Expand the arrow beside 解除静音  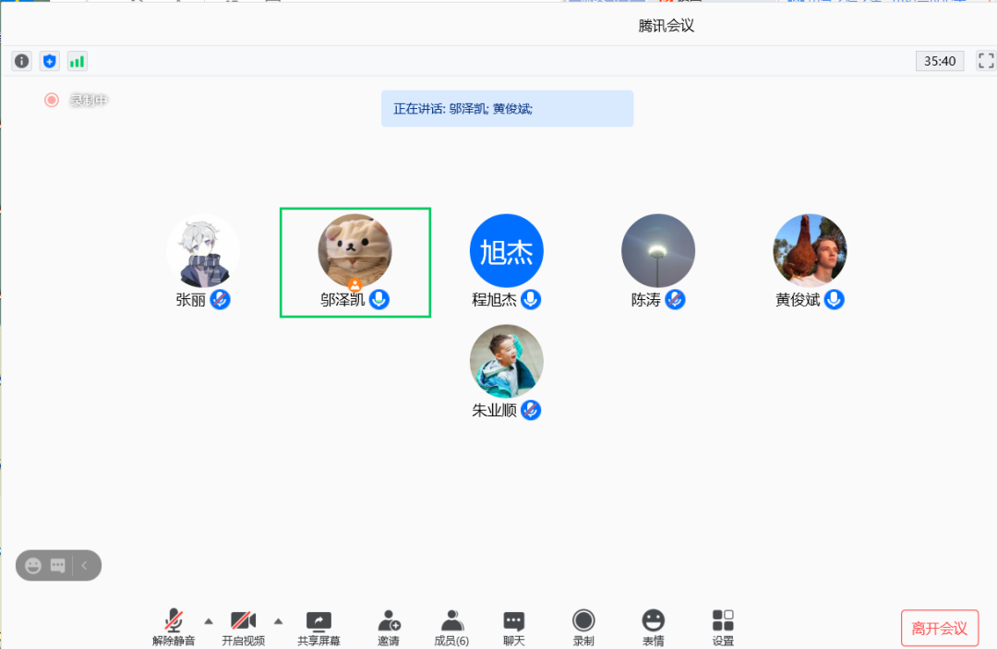coord(209,620)
